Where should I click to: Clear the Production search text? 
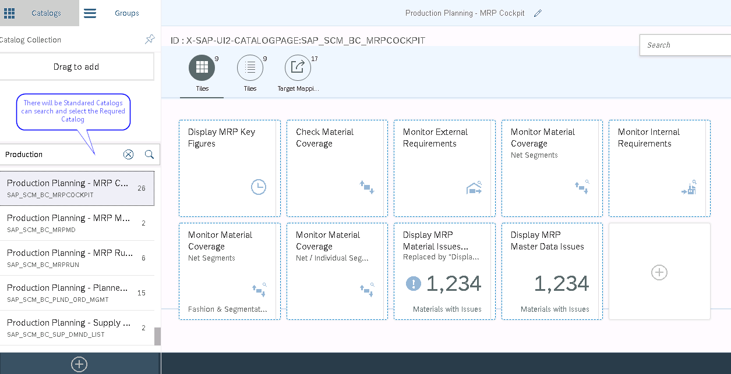pos(129,154)
